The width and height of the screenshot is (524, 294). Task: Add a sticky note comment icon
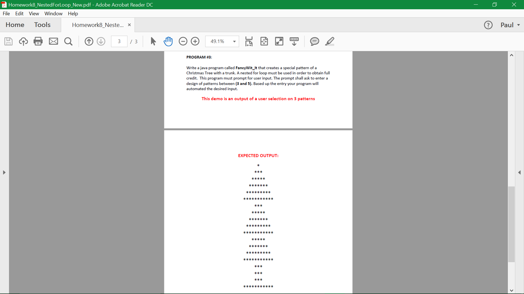point(314,41)
